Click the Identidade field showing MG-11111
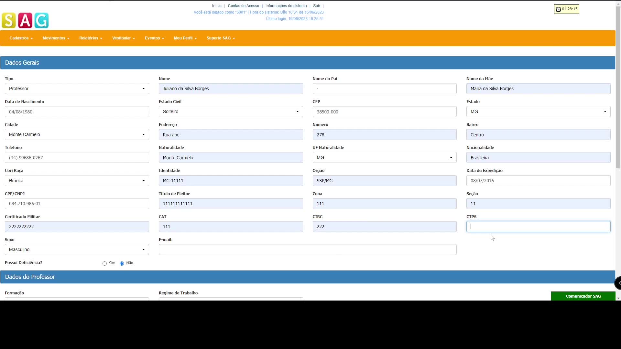The height and width of the screenshot is (349, 621). click(x=231, y=181)
